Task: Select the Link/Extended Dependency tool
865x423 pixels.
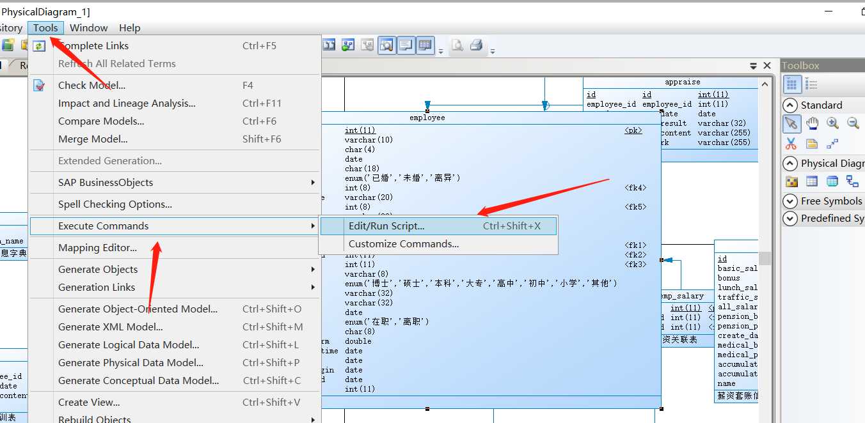Action: (832, 144)
